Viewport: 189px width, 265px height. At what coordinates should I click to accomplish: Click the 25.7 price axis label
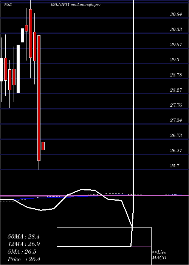(175, 166)
